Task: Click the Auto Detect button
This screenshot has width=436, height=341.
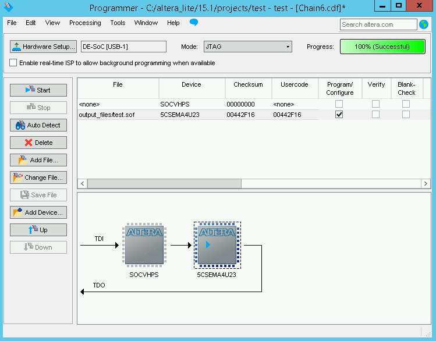Action: (38, 125)
